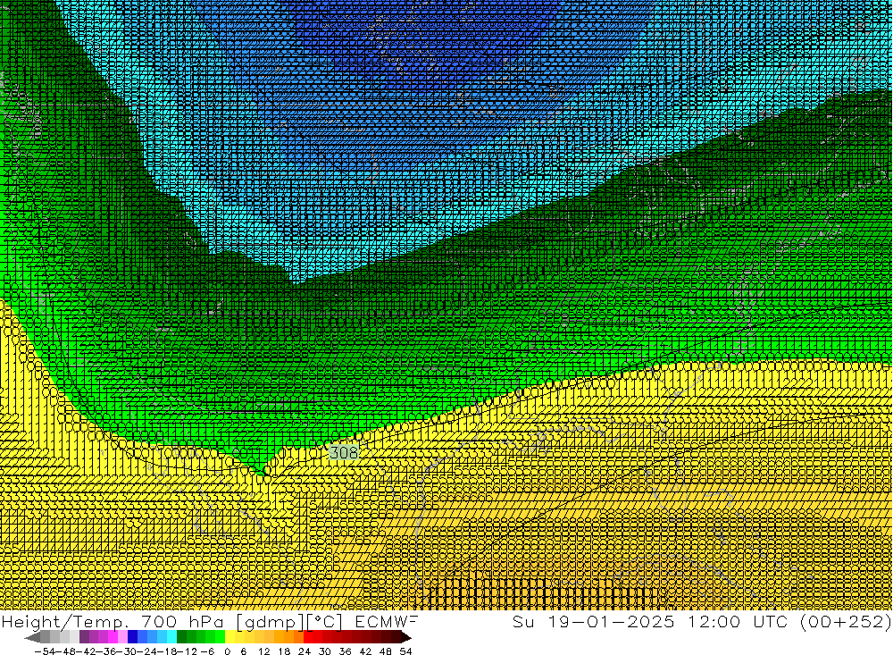Click the 308 height contour label
The height and width of the screenshot is (655, 893).
point(344,453)
